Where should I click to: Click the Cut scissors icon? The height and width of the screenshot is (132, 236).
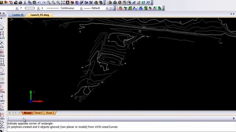tap(25, 3)
